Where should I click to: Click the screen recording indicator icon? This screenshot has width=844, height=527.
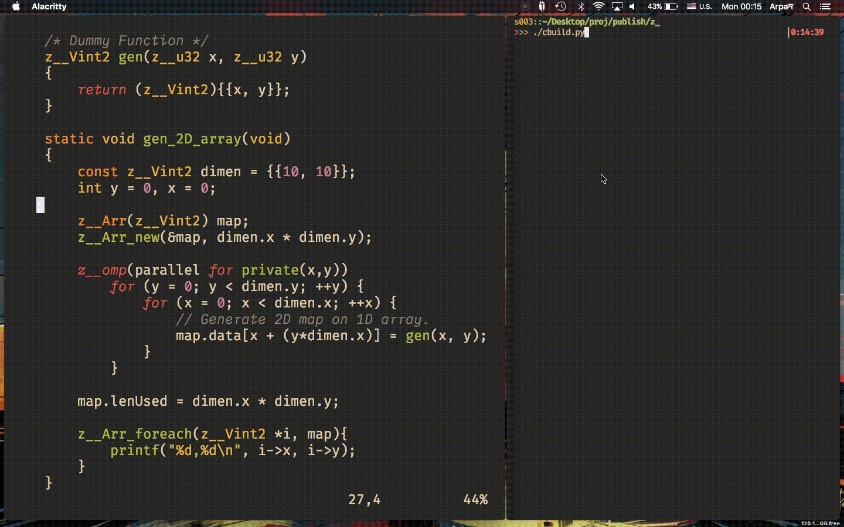tap(525, 6)
